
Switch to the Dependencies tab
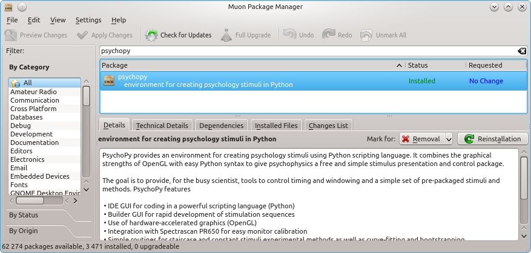pyautogui.click(x=221, y=126)
